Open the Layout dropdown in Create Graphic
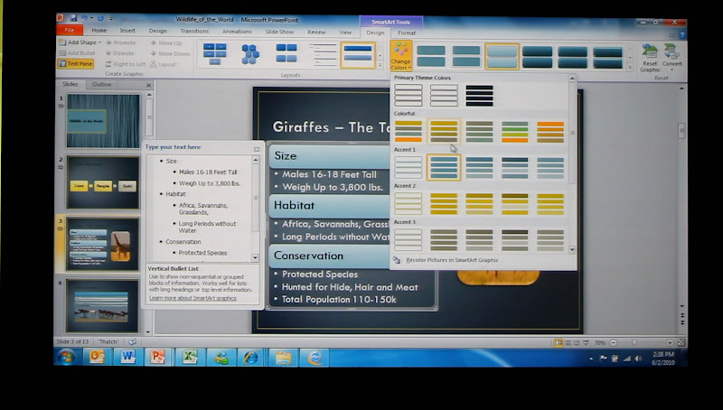The width and height of the screenshot is (723, 410). pos(165,64)
